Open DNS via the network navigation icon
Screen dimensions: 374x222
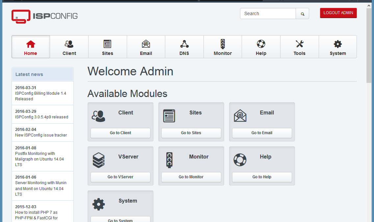(x=184, y=44)
